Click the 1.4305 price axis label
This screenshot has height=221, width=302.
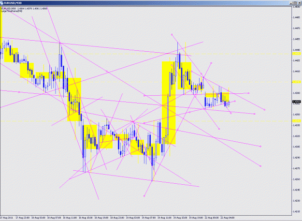[x=297, y=147]
